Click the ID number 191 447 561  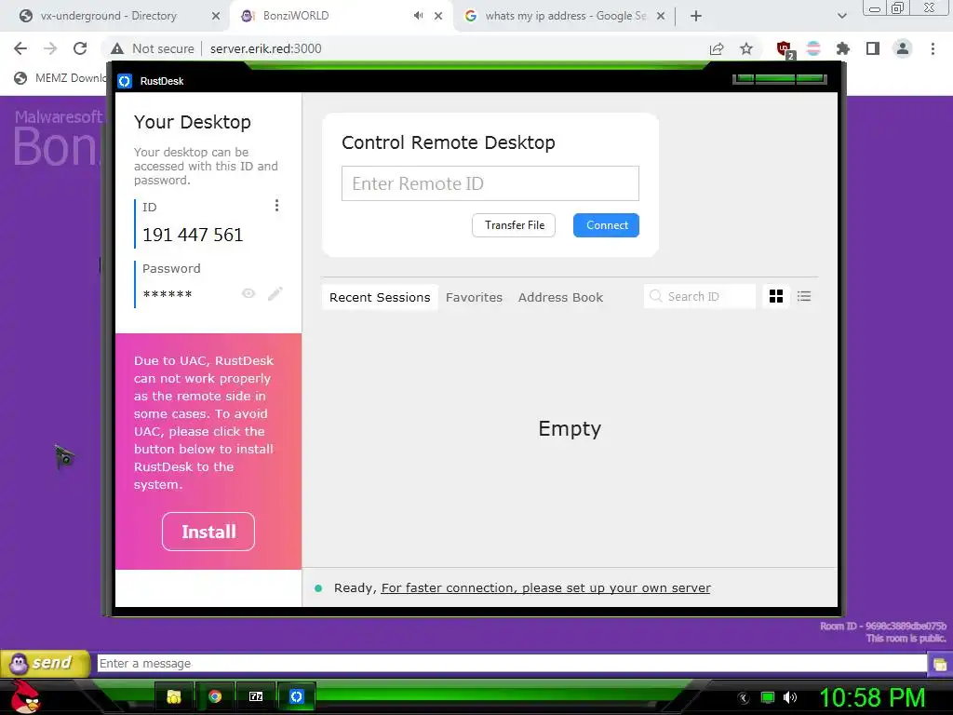pos(193,235)
